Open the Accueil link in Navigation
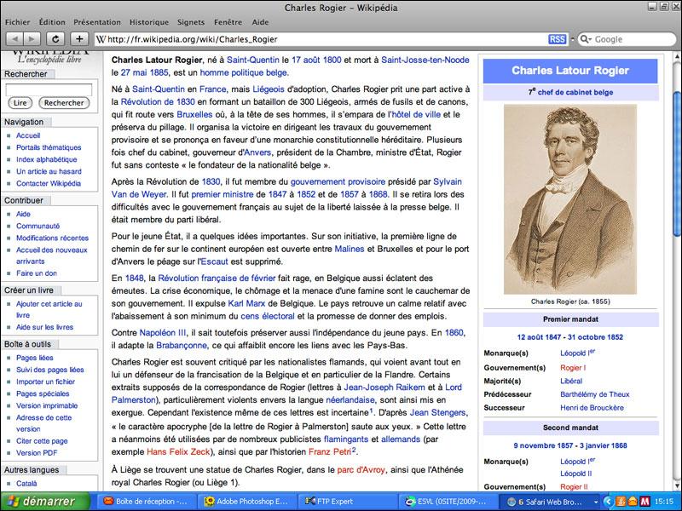 point(28,135)
